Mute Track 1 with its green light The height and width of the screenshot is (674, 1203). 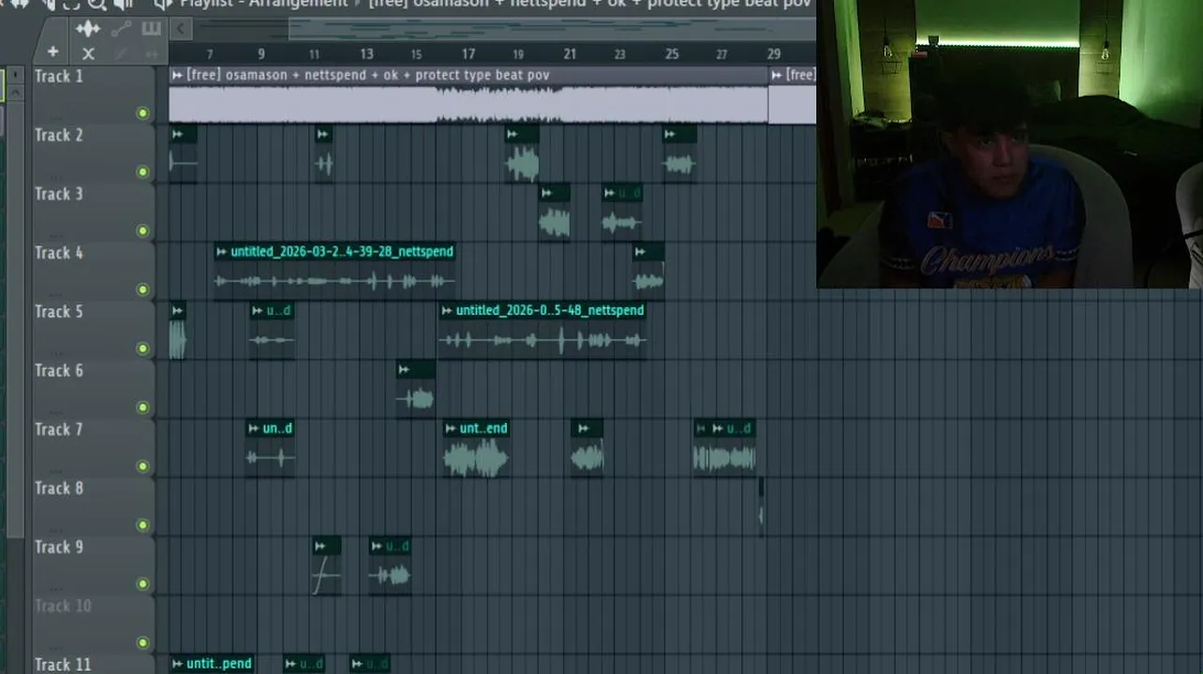pos(142,113)
